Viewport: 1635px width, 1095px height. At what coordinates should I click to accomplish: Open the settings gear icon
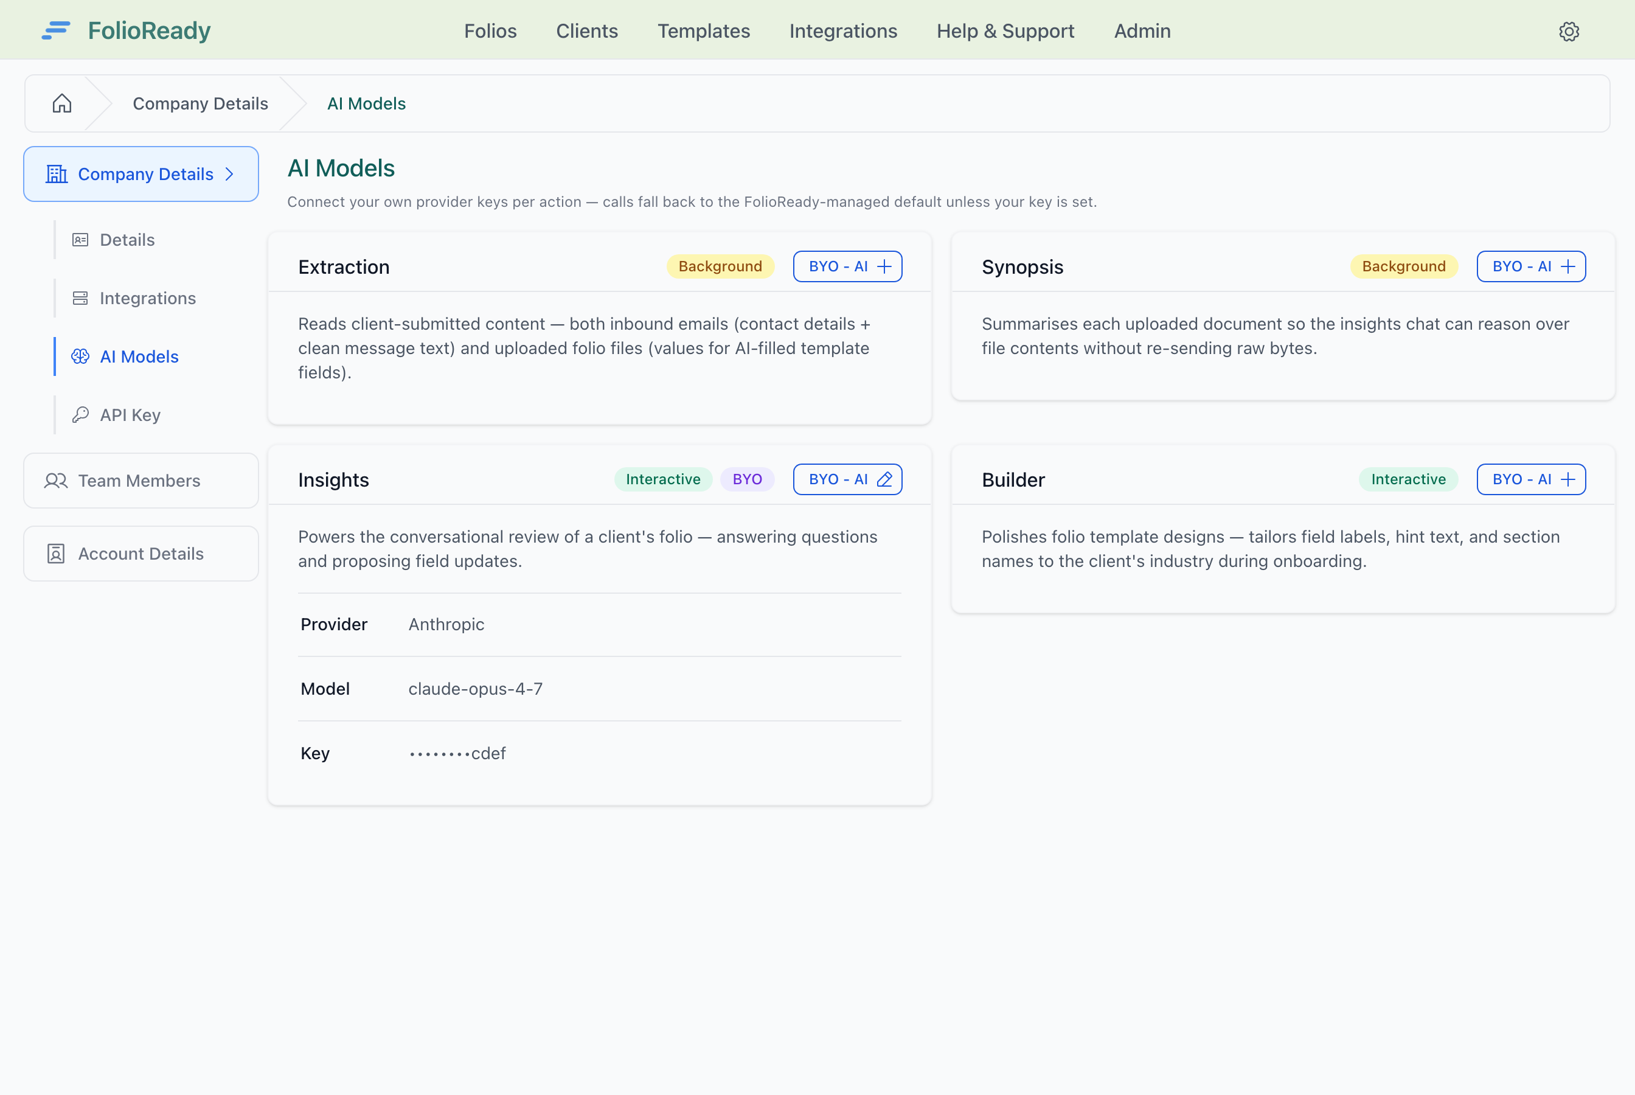point(1569,32)
